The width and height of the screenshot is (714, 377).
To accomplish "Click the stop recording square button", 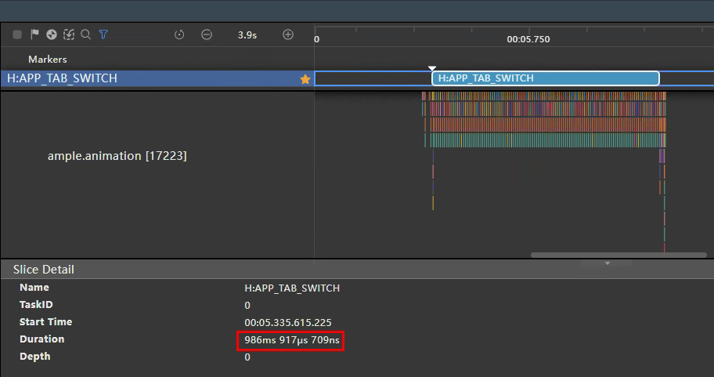I will [x=17, y=34].
